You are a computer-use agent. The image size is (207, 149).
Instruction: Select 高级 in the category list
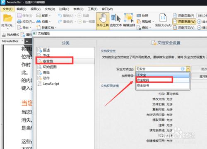(x=66, y=72)
